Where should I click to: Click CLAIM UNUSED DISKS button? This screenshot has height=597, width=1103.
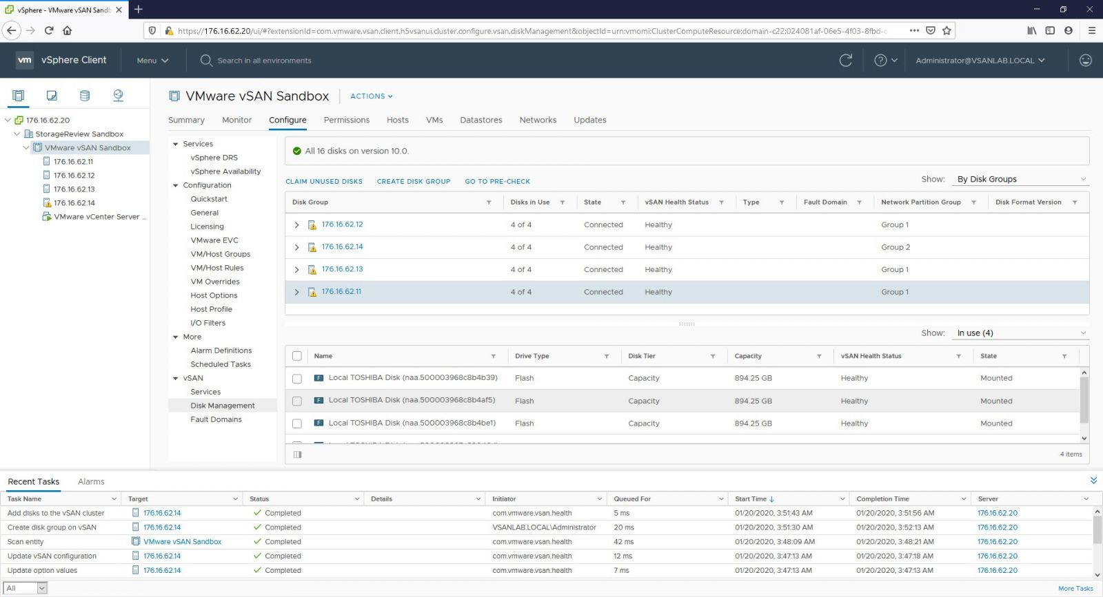pos(324,182)
